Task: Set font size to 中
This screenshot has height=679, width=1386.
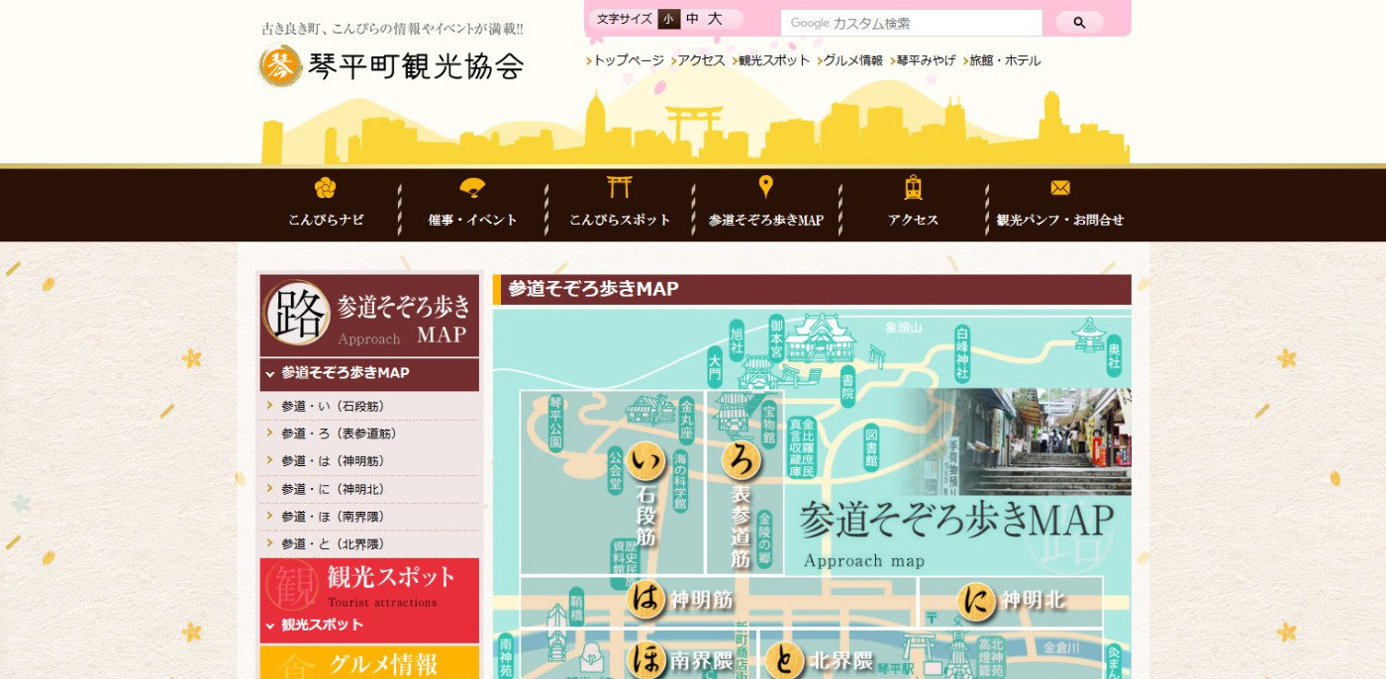Action: [x=692, y=19]
